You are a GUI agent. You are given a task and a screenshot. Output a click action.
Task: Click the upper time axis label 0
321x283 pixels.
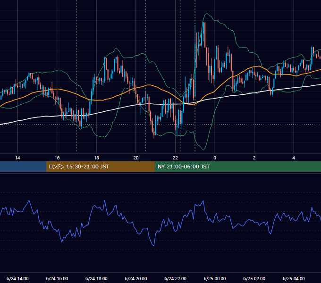click(x=215, y=158)
